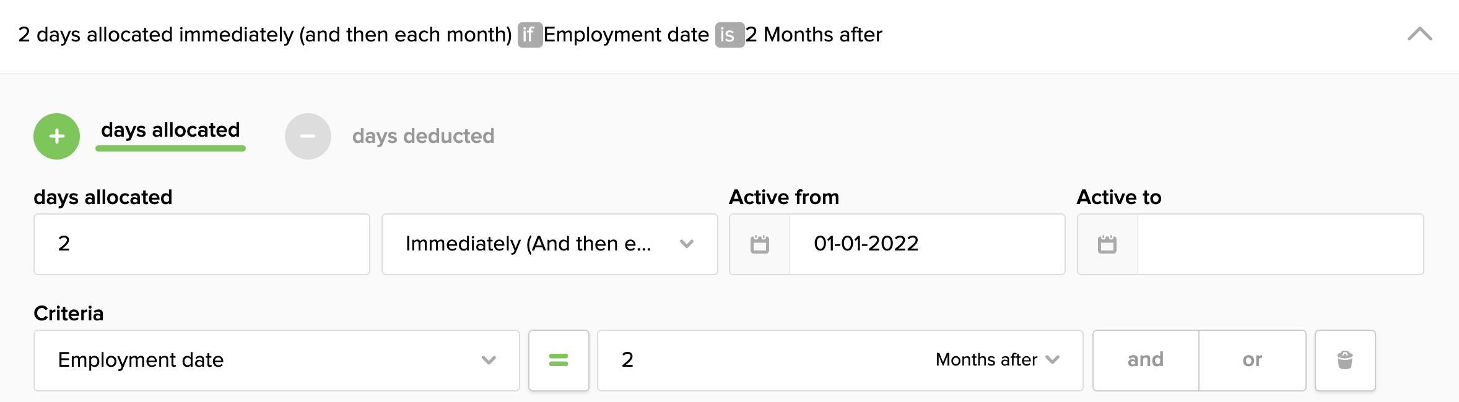1459x402 pixels.
Task: Click the green plus allocation icon
Action: point(56,136)
